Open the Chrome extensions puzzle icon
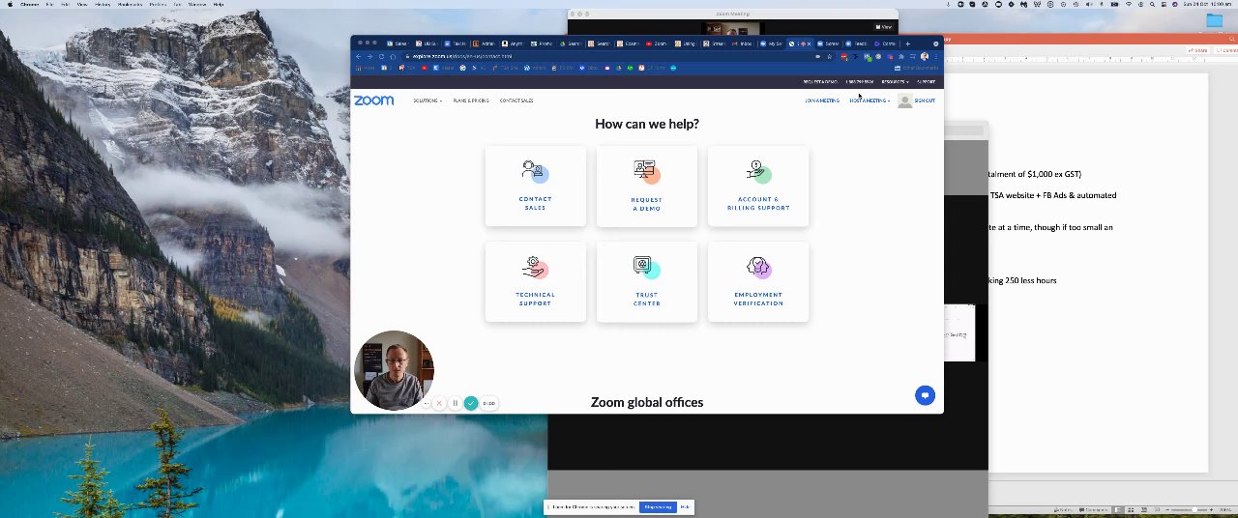 coord(900,56)
